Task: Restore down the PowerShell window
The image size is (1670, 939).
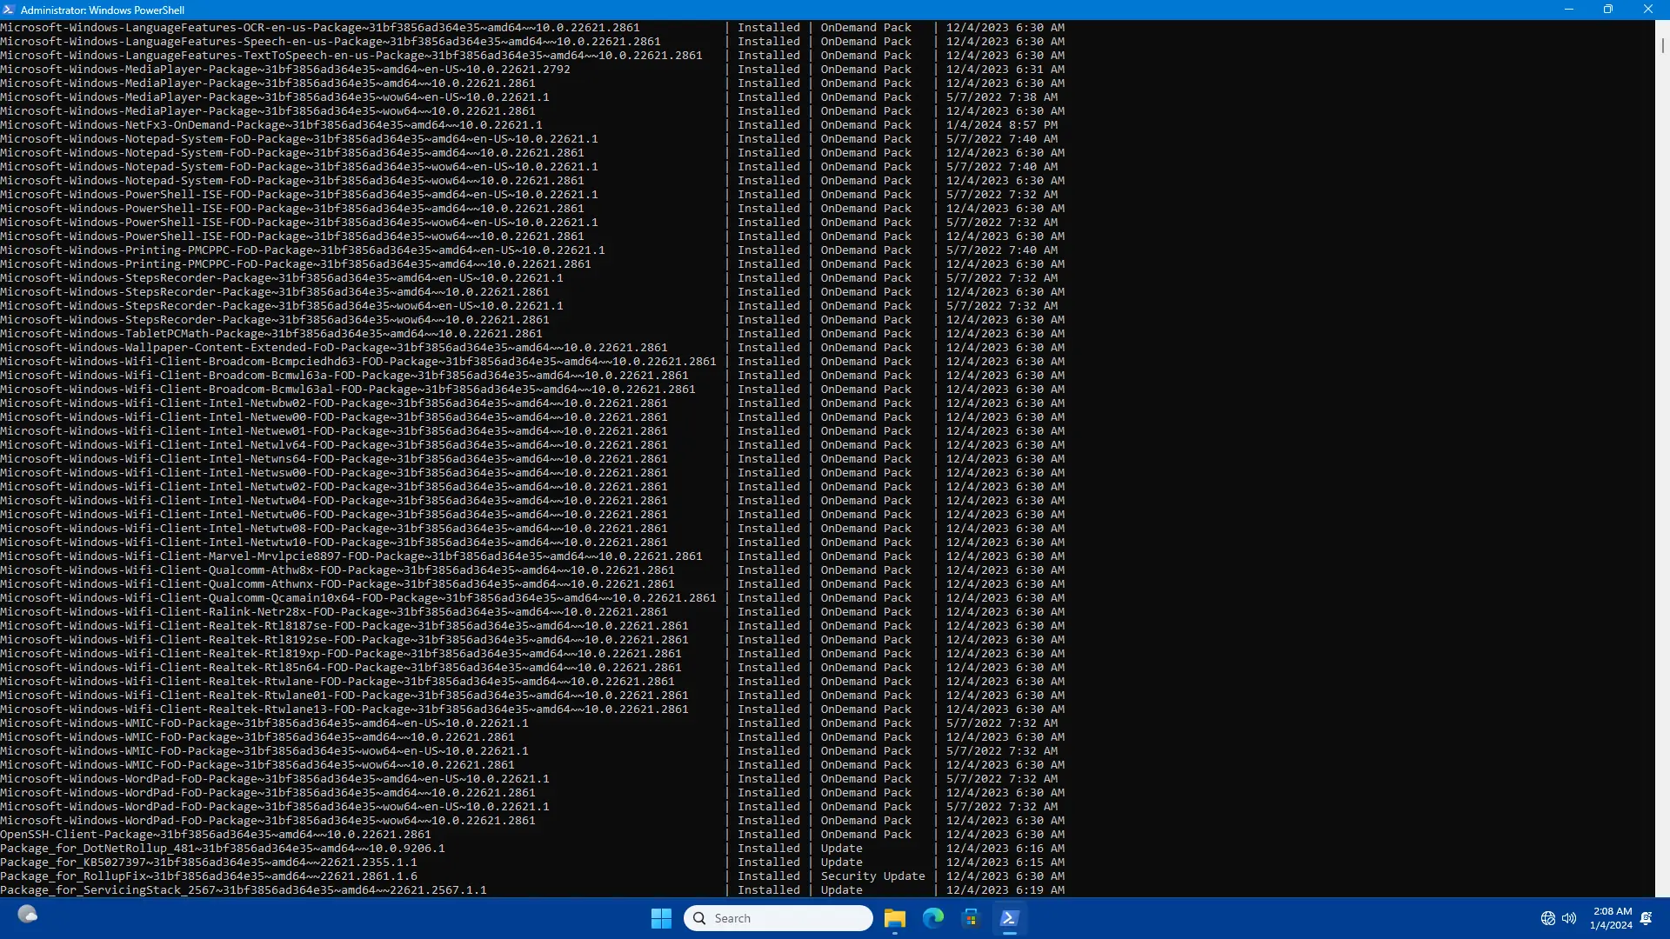Action: pyautogui.click(x=1608, y=10)
